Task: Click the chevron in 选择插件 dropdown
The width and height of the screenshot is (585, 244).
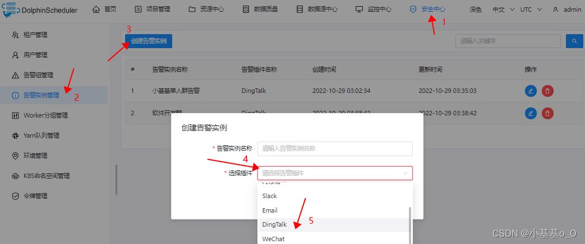Action: [x=405, y=173]
